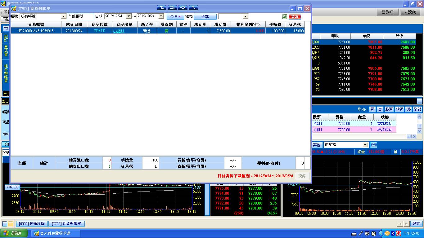Click the 設定 settings button

[416, 224]
